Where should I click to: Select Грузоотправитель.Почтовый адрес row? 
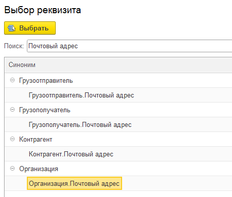coord(118,95)
